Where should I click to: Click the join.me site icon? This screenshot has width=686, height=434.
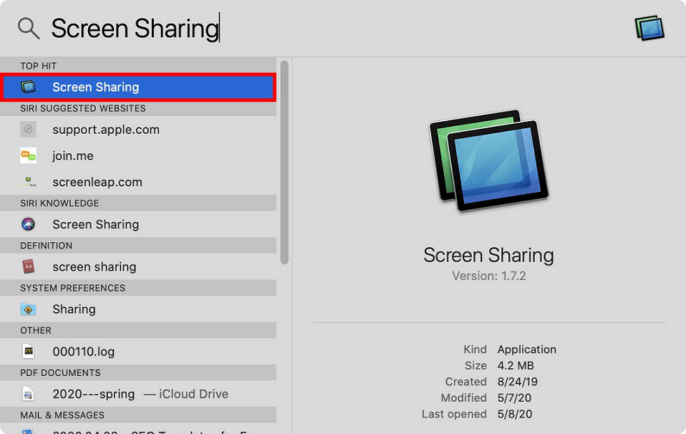[28, 156]
